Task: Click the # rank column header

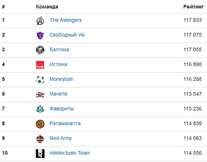Action: click(x=3, y=7)
